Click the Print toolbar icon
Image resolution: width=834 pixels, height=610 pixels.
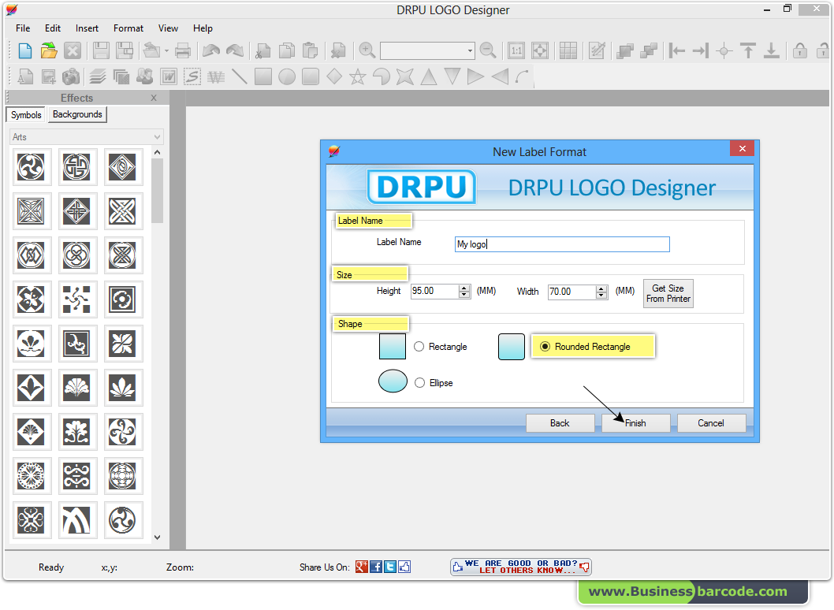click(x=182, y=51)
